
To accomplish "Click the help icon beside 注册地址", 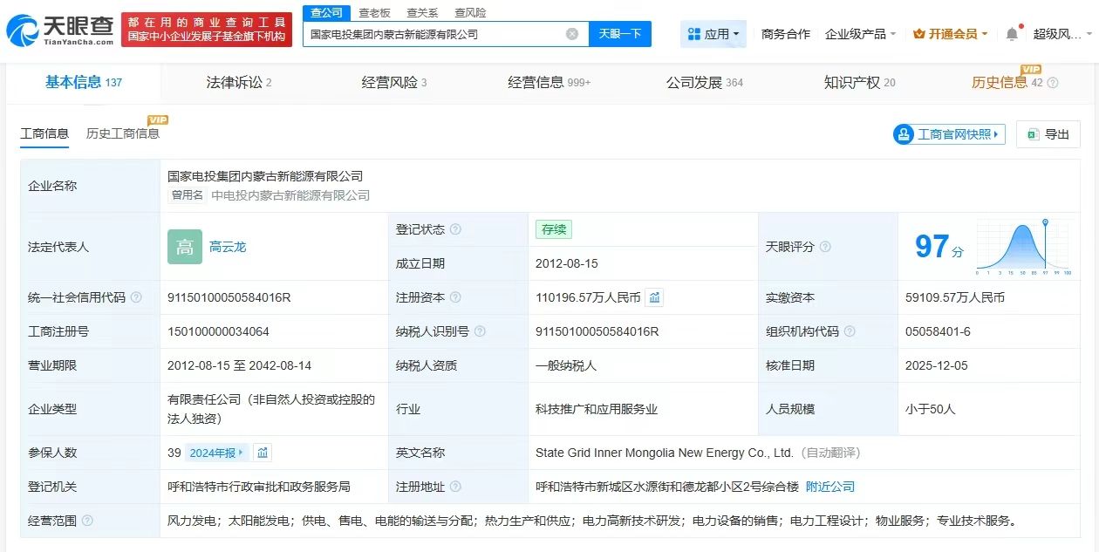I will (x=455, y=487).
